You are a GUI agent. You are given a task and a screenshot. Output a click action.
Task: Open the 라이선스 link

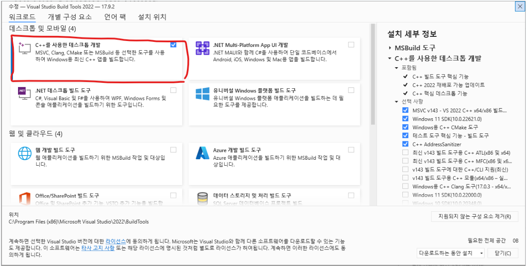tap(116, 241)
